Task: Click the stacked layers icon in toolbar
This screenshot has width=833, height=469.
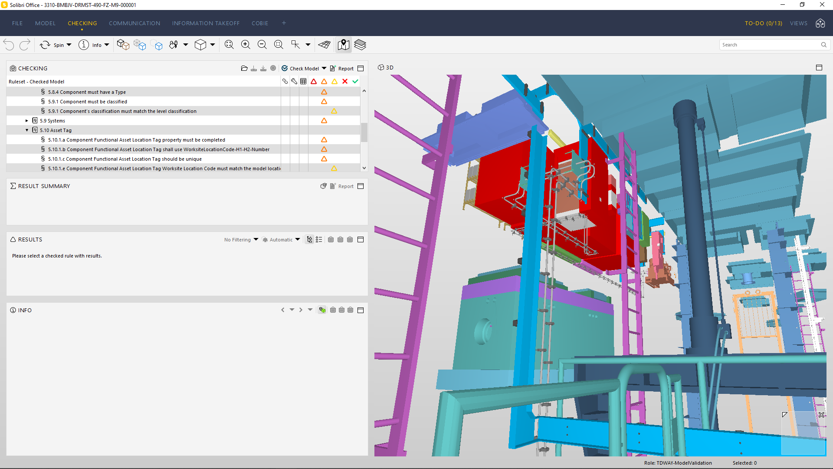Action: coord(360,45)
